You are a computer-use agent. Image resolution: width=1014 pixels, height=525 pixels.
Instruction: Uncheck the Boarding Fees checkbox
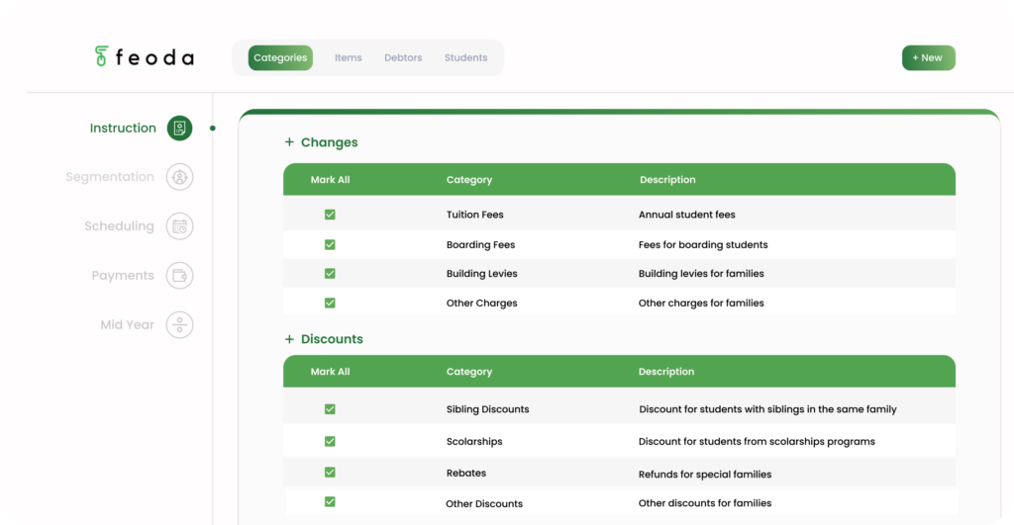click(330, 245)
